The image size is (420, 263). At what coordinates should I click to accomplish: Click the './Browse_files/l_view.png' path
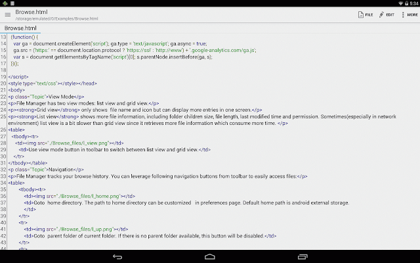point(79,143)
